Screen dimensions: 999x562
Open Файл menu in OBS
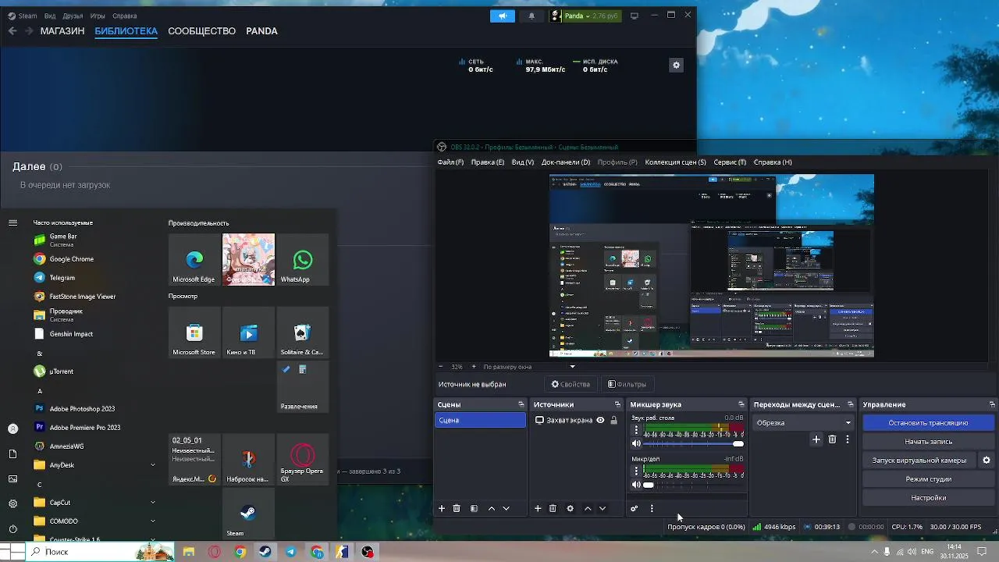pyautogui.click(x=450, y=162)
